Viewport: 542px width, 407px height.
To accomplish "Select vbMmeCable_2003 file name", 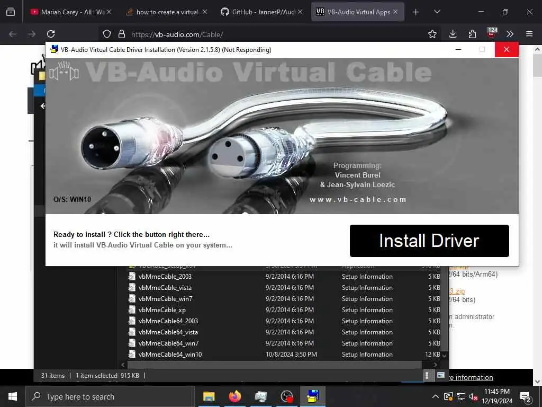I will [x=165, y=277].
